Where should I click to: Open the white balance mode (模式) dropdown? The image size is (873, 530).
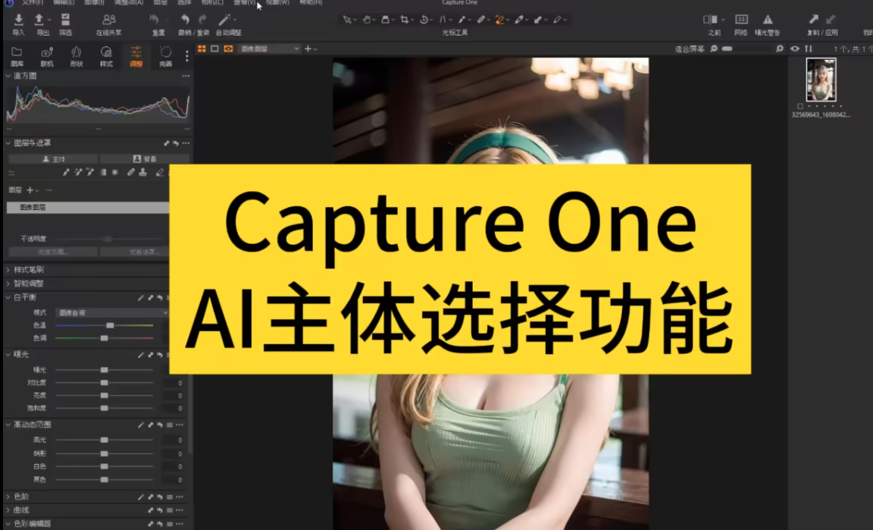111,312
